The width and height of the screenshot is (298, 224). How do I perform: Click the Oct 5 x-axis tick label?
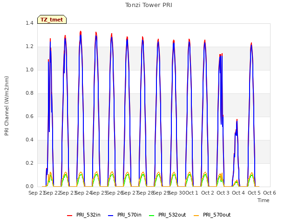pyautogui.click(x=254, y=193)
